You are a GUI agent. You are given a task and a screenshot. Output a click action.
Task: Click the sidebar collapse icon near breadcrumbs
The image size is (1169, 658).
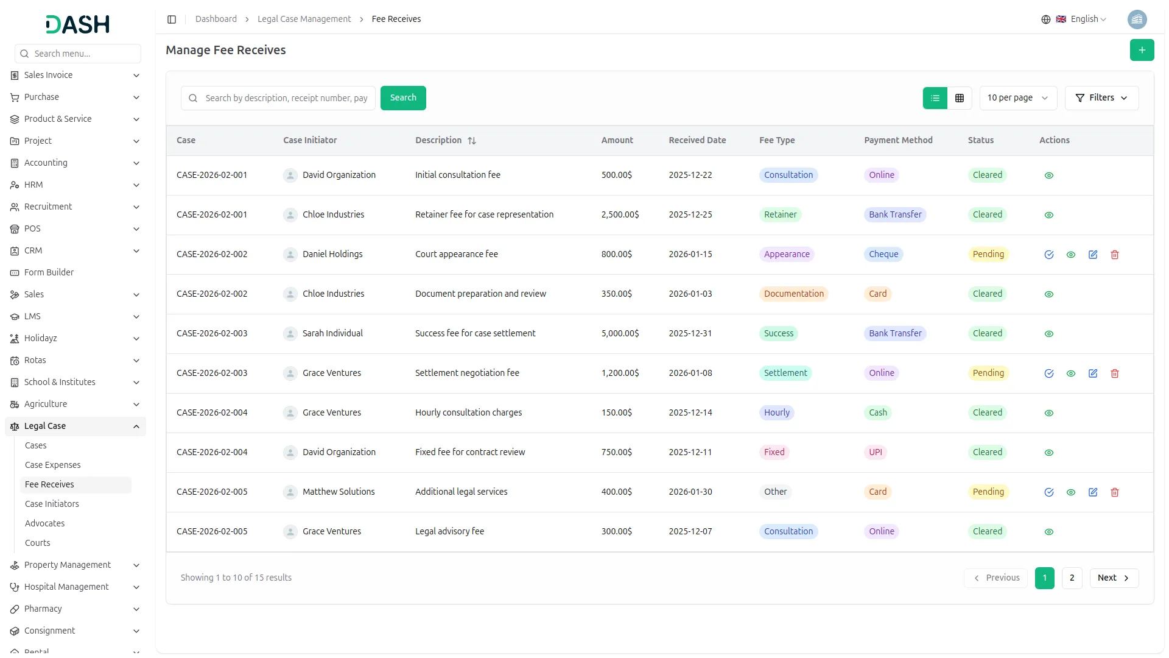172,19
